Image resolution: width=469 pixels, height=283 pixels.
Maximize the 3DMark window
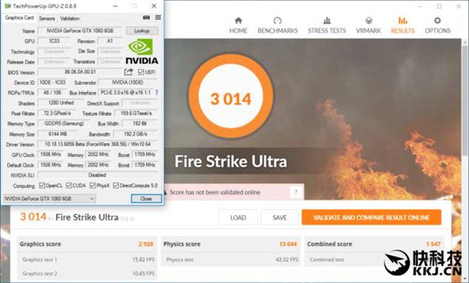[439, 6]
